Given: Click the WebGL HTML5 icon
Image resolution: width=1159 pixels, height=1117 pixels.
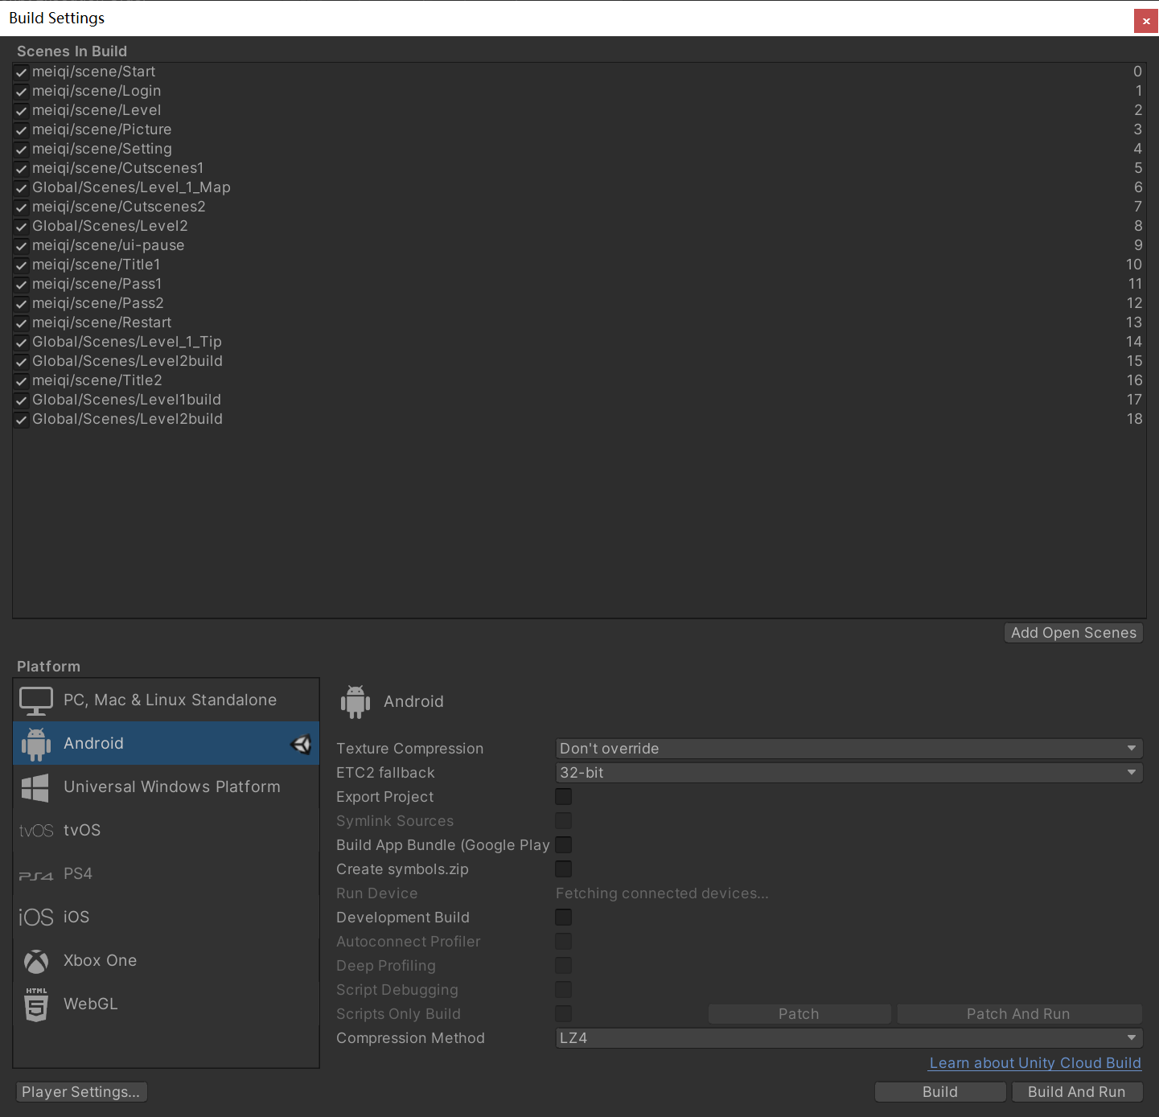Looking at the screenshot, I should (x=36, y=1004).
